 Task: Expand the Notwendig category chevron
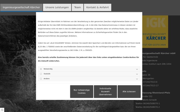137,69
